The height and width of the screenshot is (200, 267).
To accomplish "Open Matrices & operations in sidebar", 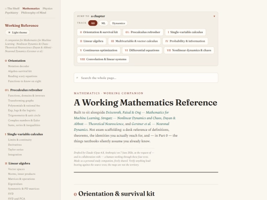I will 21,179.
